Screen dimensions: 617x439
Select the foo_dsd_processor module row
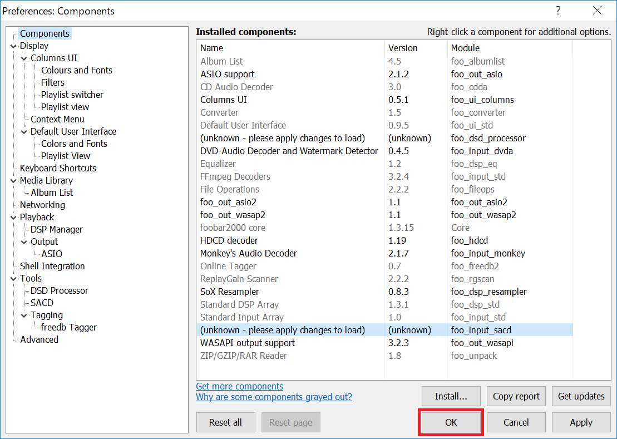[x=384, y=138]
